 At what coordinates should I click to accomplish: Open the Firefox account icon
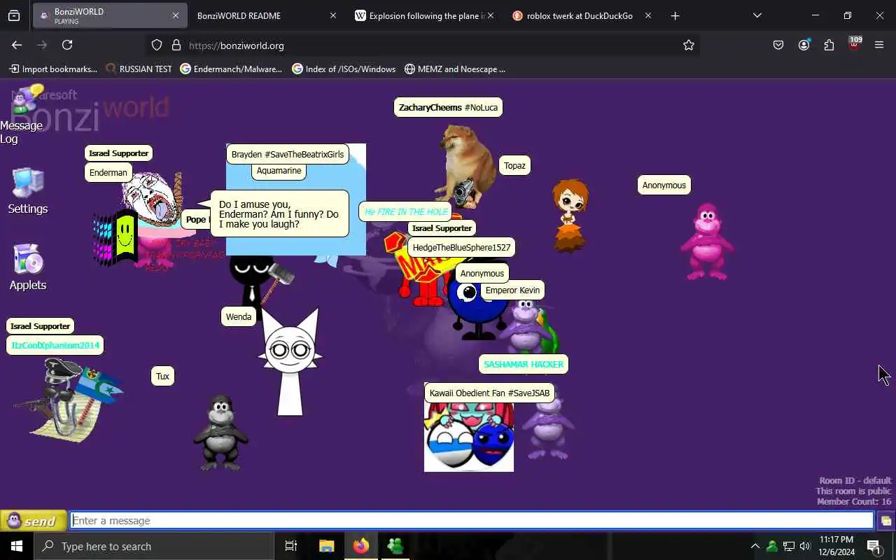804,45
